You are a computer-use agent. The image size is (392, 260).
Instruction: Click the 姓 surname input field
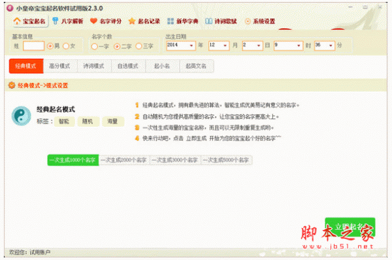coord(34,46)
